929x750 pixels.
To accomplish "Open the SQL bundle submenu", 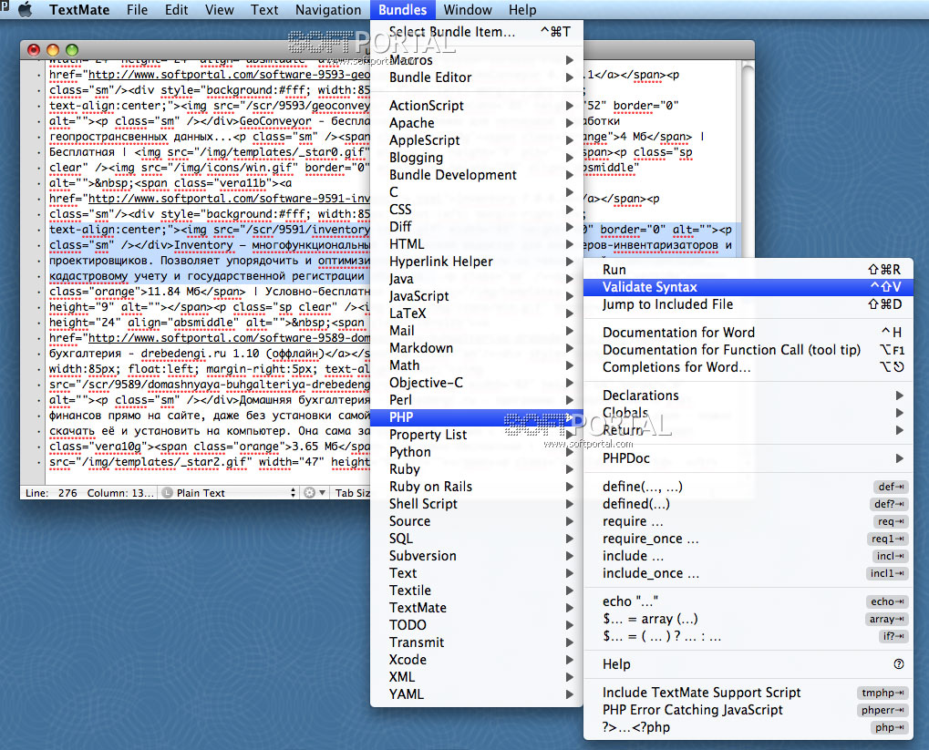I will [476, 539].
